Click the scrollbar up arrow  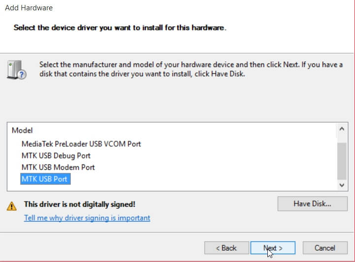pos(342,129)
